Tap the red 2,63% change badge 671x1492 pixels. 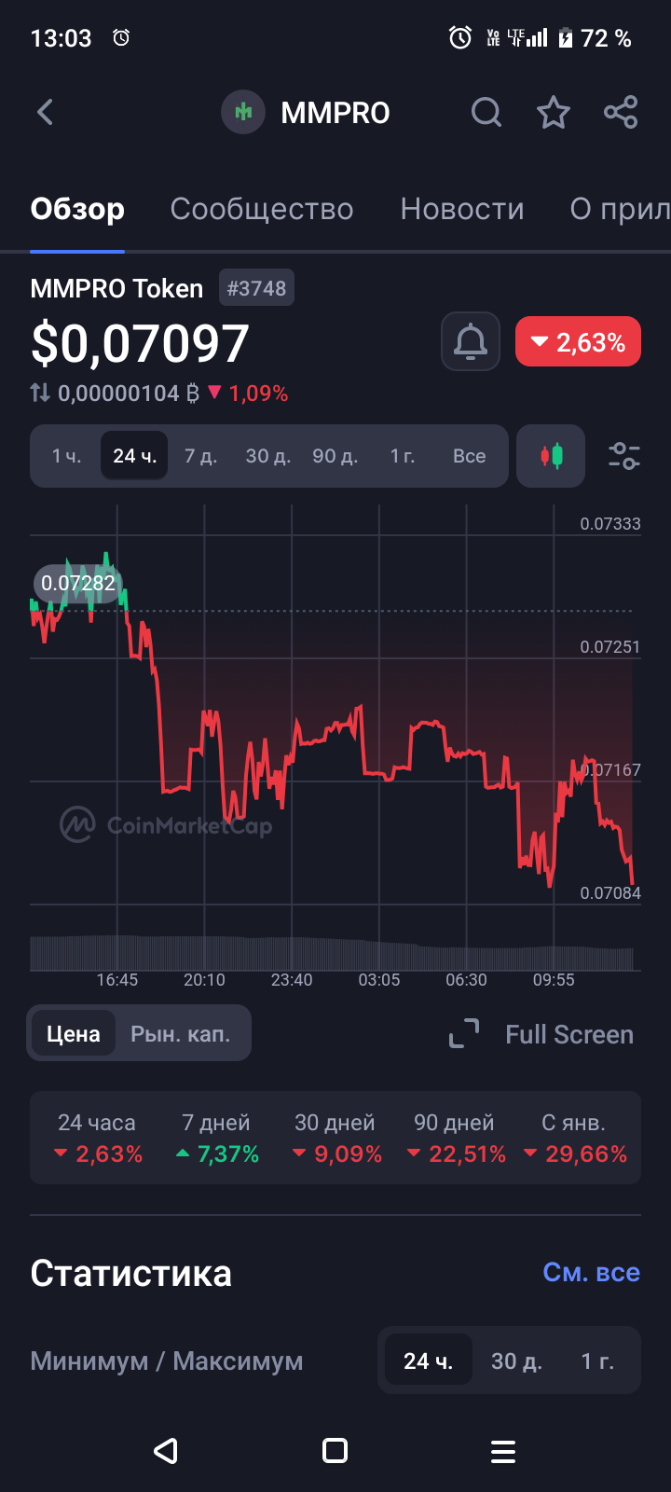578,342
